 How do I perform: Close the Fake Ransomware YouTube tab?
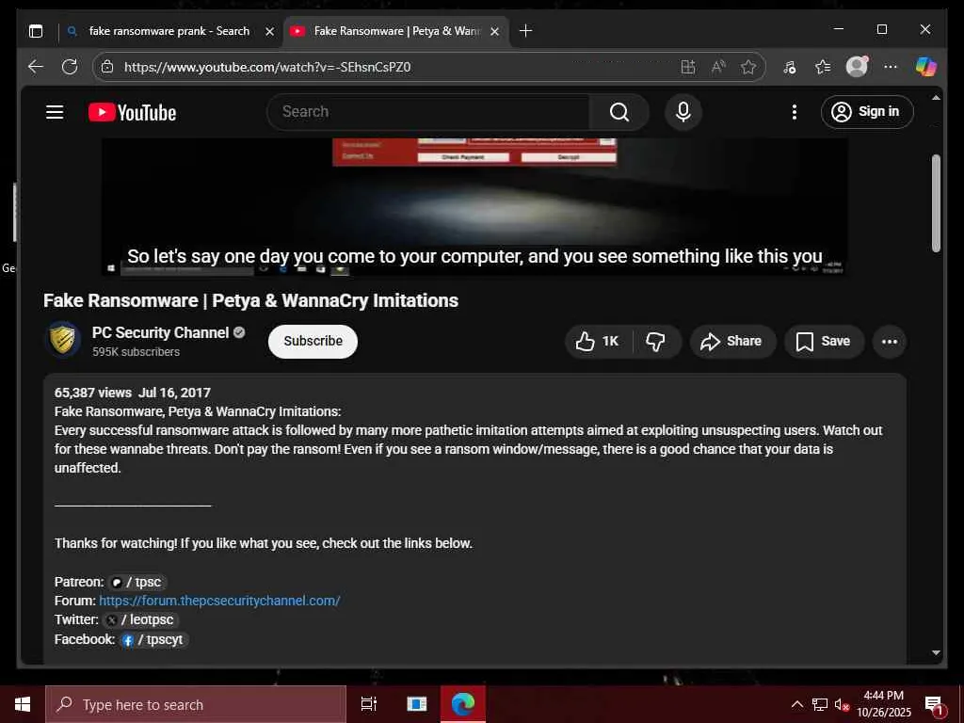tap(494, 31)
